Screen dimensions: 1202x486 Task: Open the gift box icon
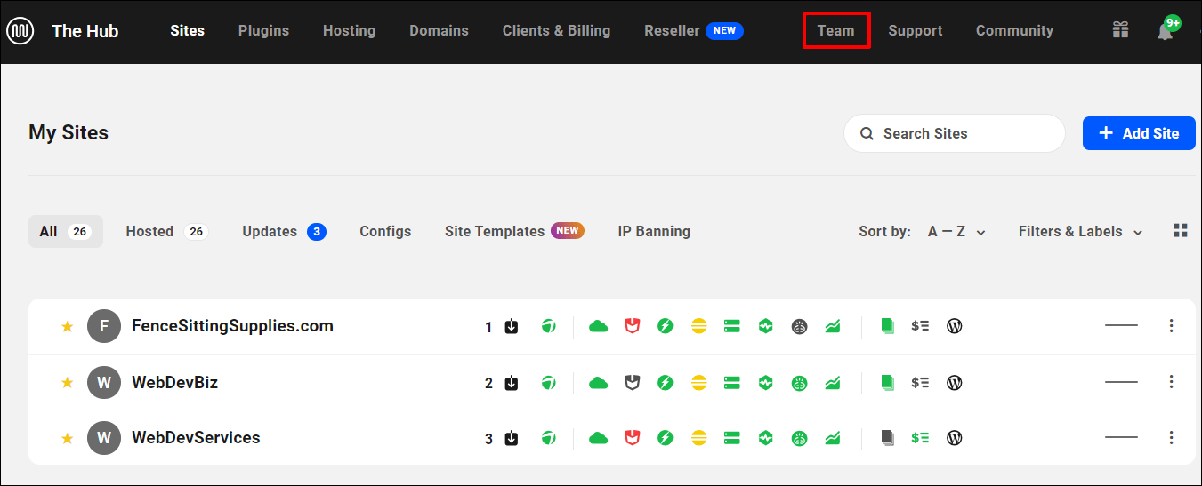[1121, 30]
